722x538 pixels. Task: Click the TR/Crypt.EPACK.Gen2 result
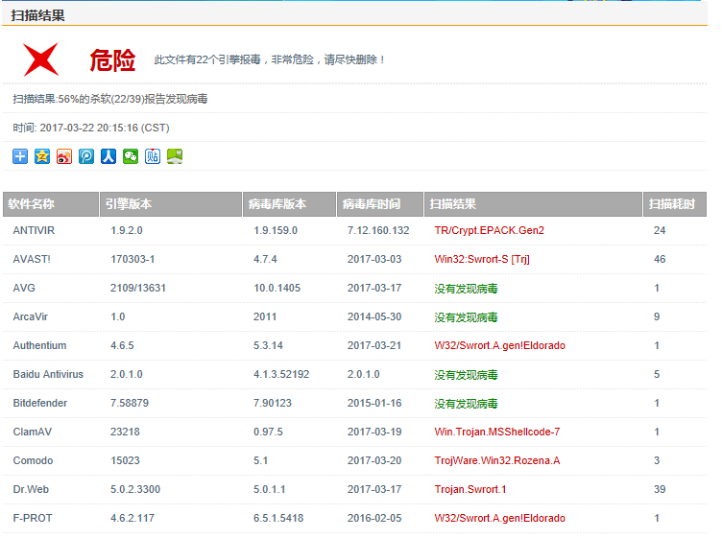489,230
